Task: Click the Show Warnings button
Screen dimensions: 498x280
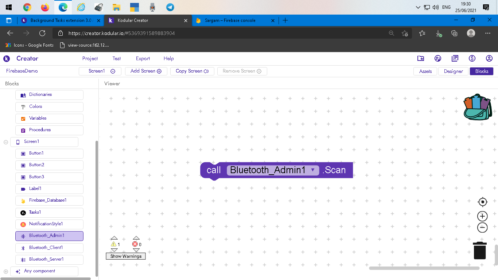Action: coord(126,256)
